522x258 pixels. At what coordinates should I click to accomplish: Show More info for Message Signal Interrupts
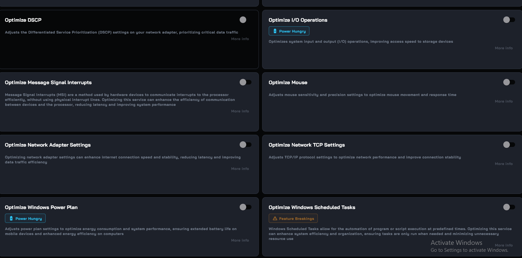click(240, 111)
